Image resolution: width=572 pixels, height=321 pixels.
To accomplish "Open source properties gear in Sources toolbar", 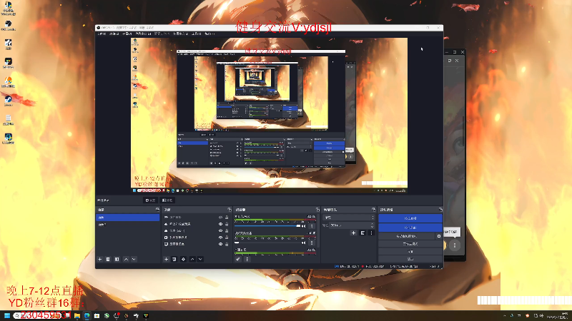I will pos(184,259).
